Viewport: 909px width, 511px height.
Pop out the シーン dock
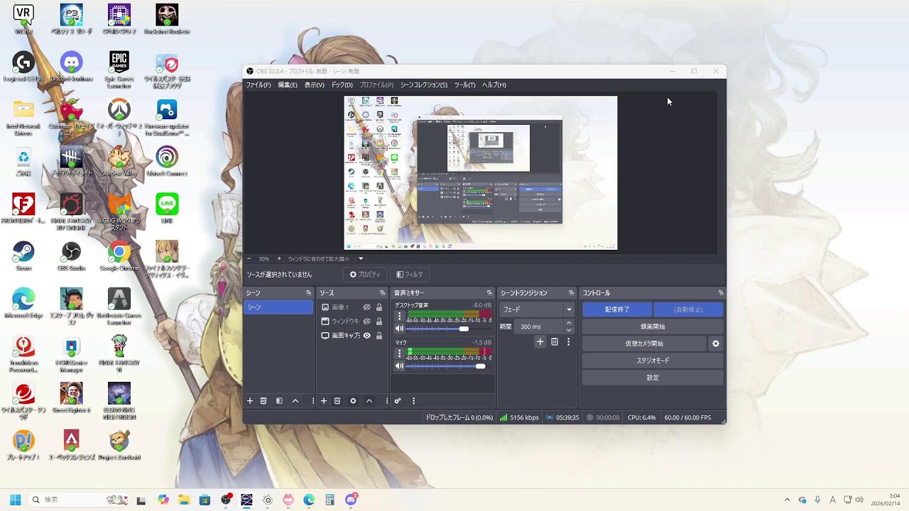pos(308,293)
